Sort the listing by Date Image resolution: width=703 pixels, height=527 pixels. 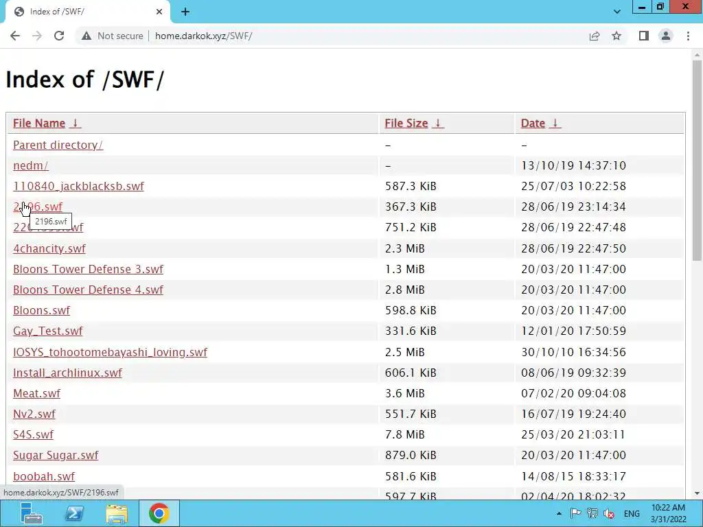533,124
